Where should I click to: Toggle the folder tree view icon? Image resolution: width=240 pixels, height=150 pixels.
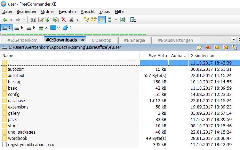tap(87, 20)
